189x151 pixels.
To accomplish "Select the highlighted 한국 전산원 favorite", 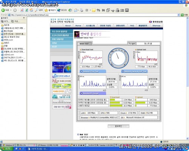I will click(x=13, y=34).
